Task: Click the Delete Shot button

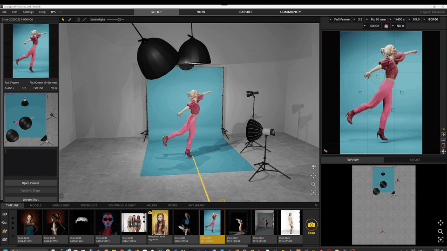Action: 31,199
